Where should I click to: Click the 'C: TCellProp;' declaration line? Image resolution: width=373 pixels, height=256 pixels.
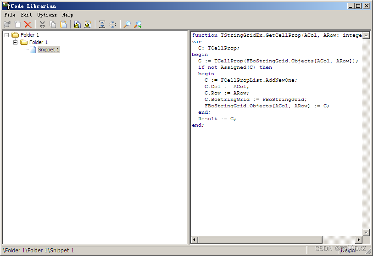(x=218, y=48)
